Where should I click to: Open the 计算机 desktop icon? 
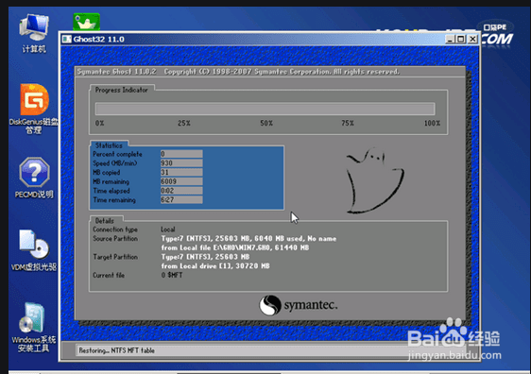pos(34,33)
